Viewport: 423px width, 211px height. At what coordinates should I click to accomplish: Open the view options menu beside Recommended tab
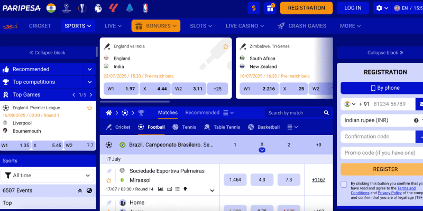tap(228, 113)
